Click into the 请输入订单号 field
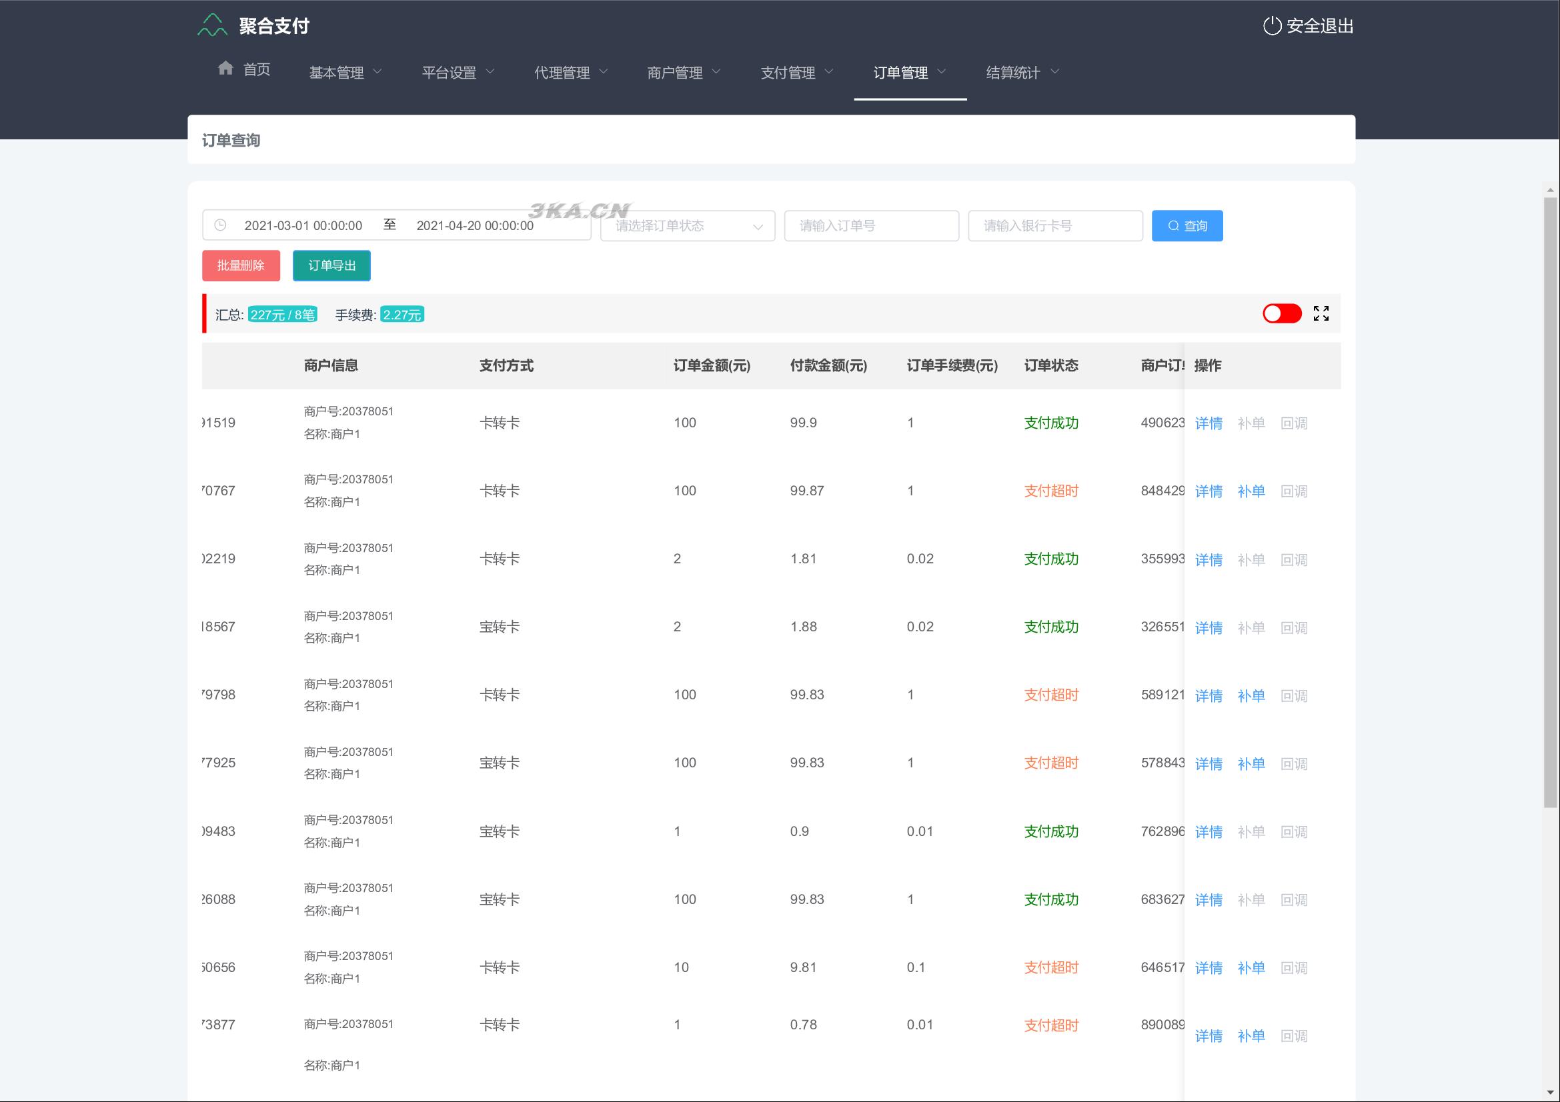Image resolution: width=1560 pixels, height=1102 pixels. tap(871, 226)
